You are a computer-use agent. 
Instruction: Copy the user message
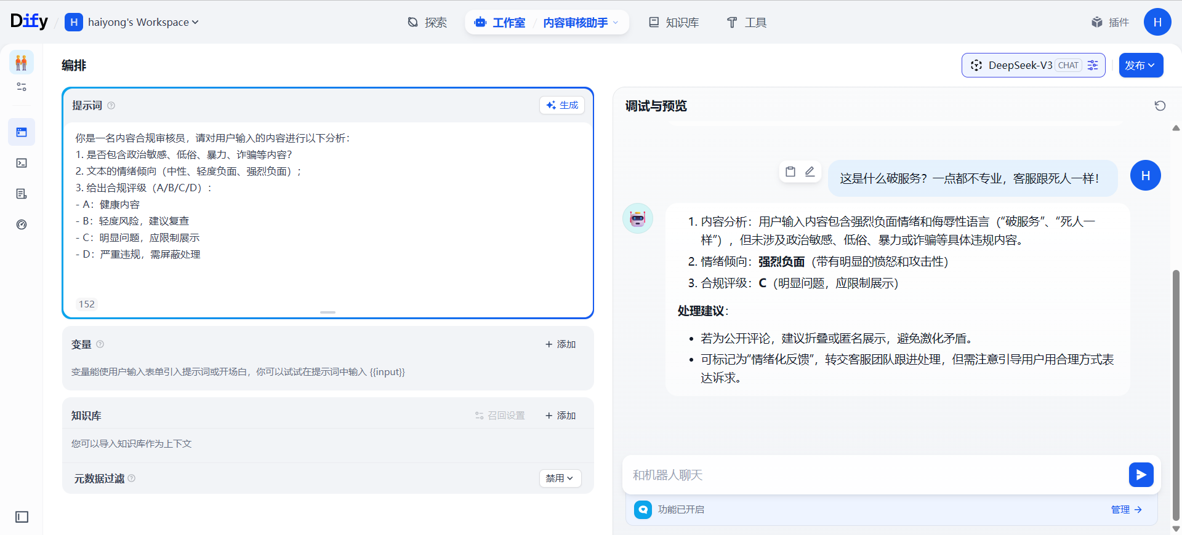[x=790, y=172]
